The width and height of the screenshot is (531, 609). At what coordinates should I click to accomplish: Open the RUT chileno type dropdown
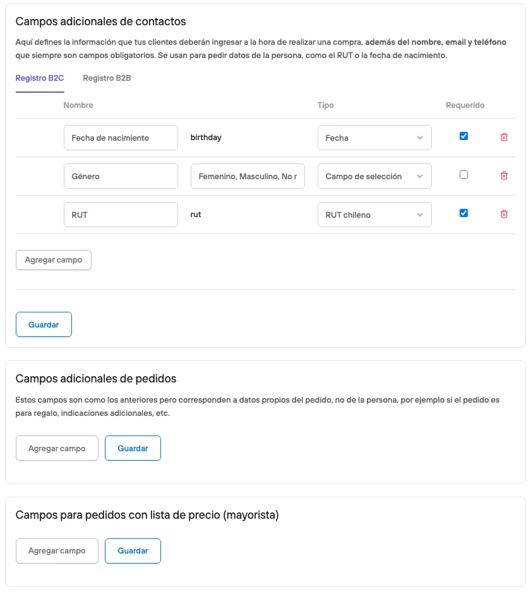[374, 215]
